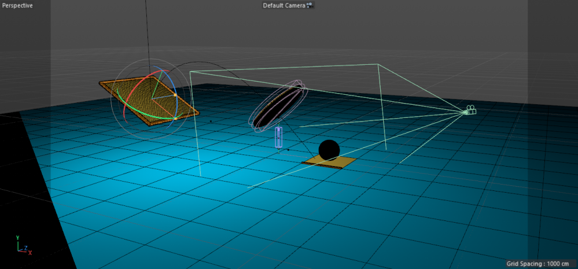
Task: Click the Grid Spacing : 1000 cm readout
Action: (537, 264)
